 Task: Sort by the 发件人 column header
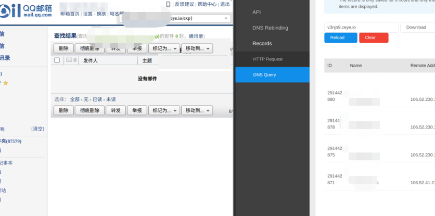coord(91,60)
